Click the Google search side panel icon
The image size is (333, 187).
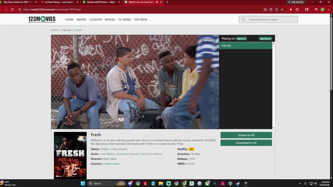click(307, 10)
